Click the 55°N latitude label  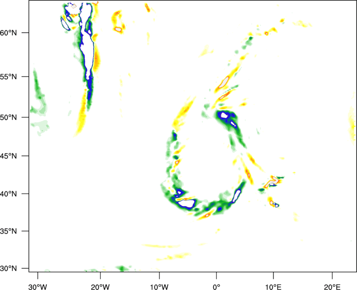point(8,77)
